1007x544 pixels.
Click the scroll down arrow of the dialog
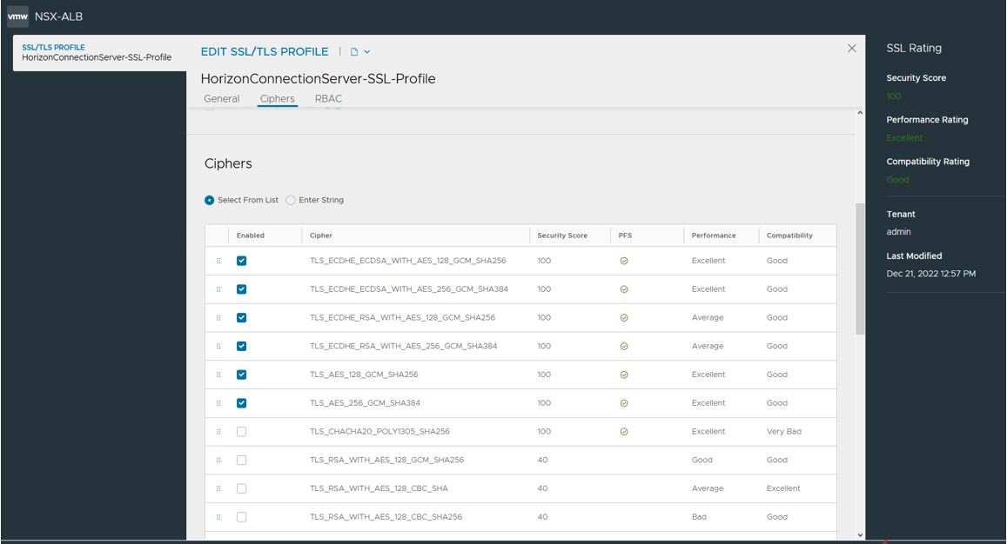(x=860, y=534)
